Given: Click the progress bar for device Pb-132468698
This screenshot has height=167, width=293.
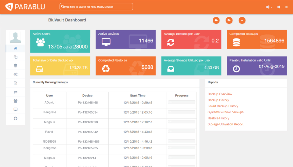Looking at the screenshot, I should pyautogui.click(x=182, y=122).
